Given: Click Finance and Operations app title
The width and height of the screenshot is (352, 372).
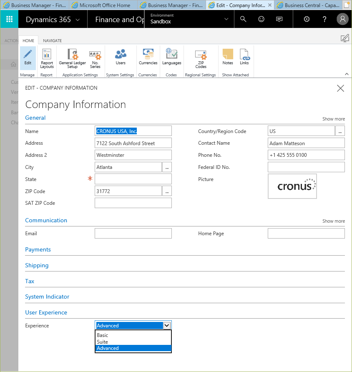Looking at the screenshot, I should coord(119,20).
